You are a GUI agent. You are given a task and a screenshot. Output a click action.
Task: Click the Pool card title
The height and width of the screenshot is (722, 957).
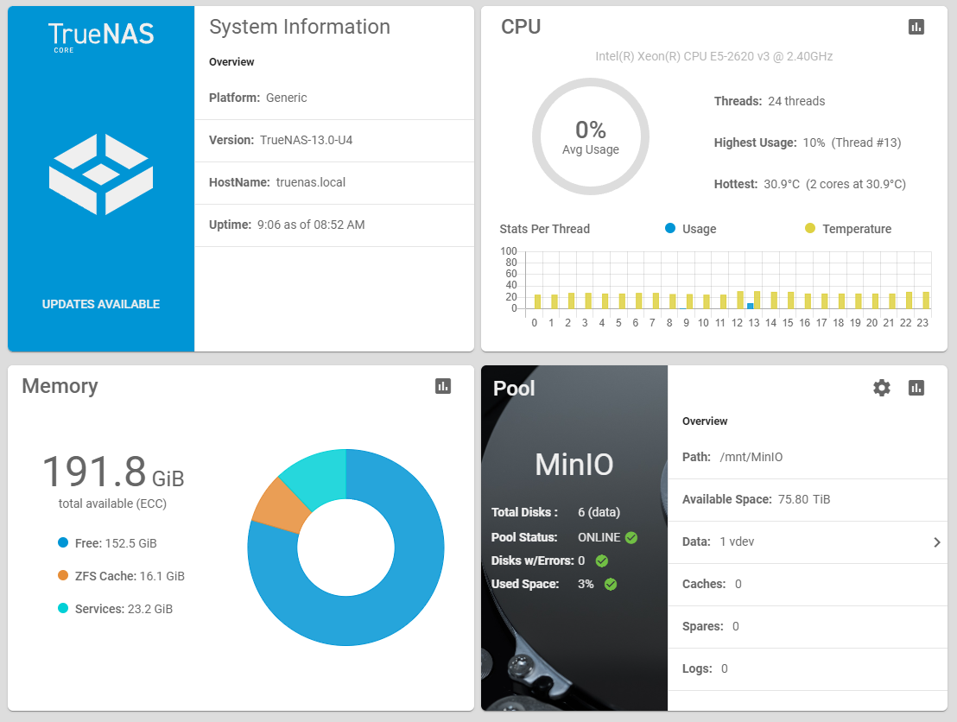pyautogui.click(x=513, y=389)
